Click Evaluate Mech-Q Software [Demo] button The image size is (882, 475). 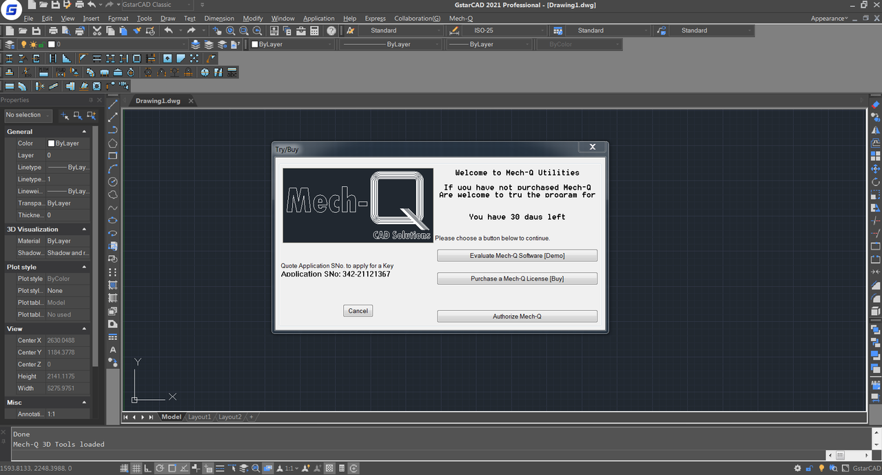pos(517,255)
